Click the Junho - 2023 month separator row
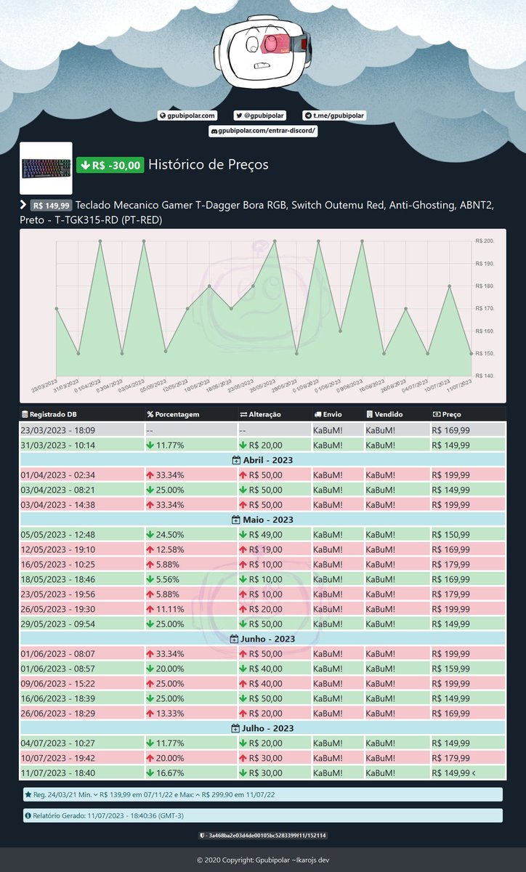This screenshot has width=526, height=872. pyautogui.click(x=263, y=639)
